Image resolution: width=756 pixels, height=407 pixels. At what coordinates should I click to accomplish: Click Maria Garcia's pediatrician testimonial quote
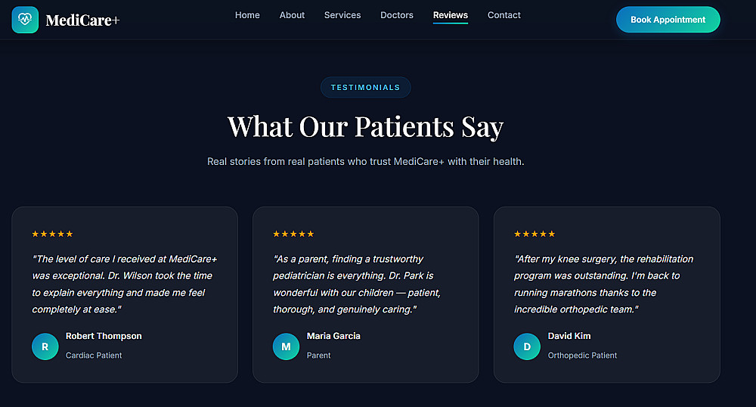coord(357,284)
